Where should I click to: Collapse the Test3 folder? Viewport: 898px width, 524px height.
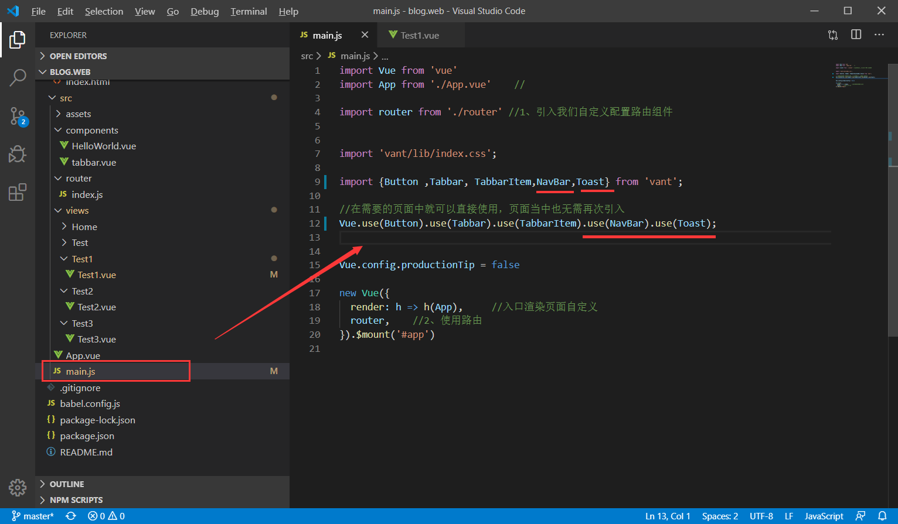pyautogui.click(x=162, y=323)
